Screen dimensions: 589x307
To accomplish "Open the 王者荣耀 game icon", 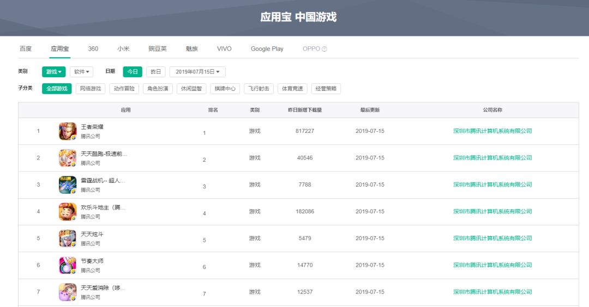I will click(68, 131).
